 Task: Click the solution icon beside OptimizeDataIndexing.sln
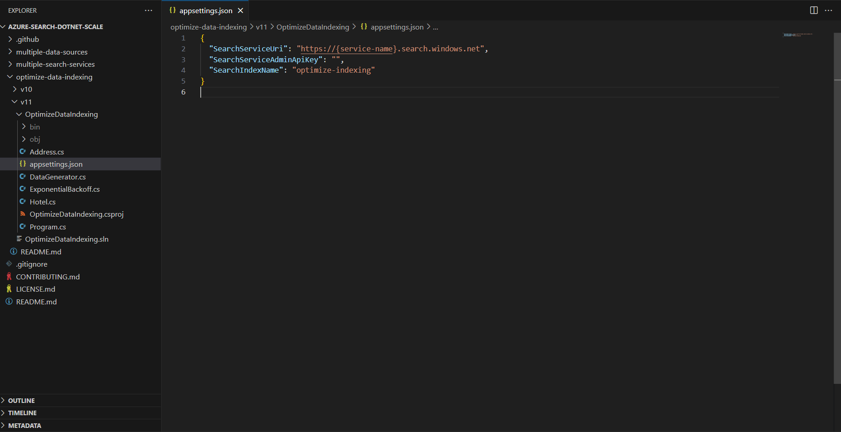point(19,239)
